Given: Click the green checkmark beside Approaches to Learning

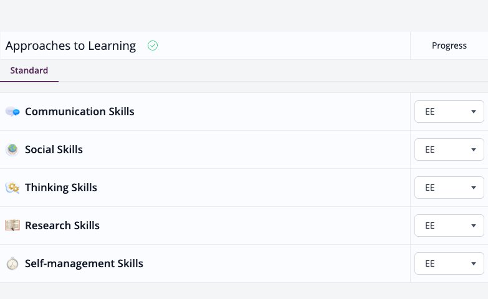Looking at the screenshot, I should pos(153,45).
